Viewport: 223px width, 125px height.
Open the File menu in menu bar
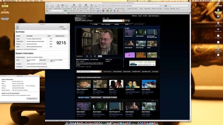tap(18, 1)
